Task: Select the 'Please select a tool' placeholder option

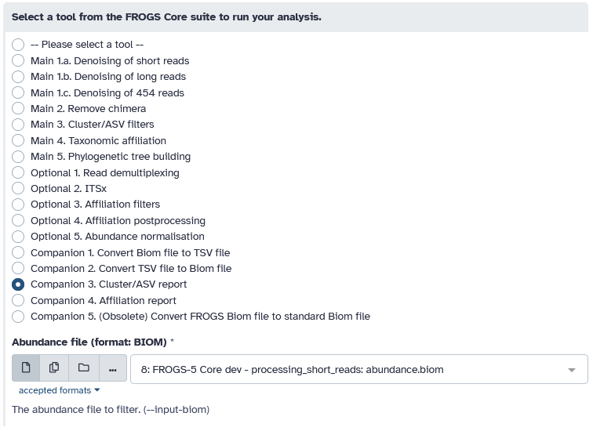Action: (x=18, y=45)
